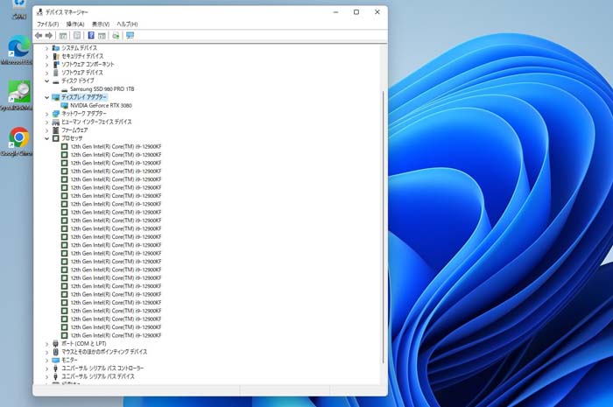Select the Samsung SSD 980 PRO 1TB entry

pos(102,89)
